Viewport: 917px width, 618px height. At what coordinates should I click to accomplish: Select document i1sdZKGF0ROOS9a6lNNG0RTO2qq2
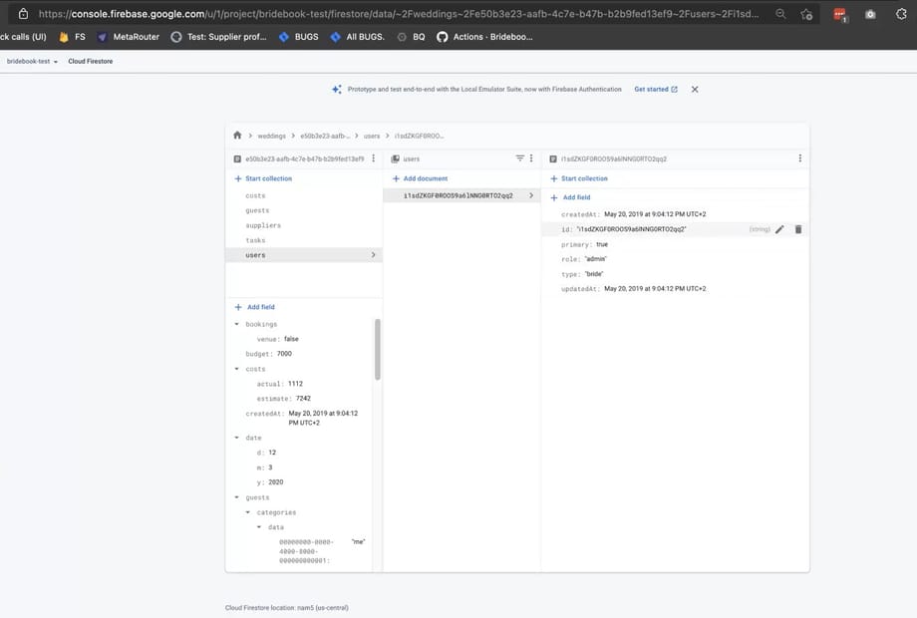(461, 195)
